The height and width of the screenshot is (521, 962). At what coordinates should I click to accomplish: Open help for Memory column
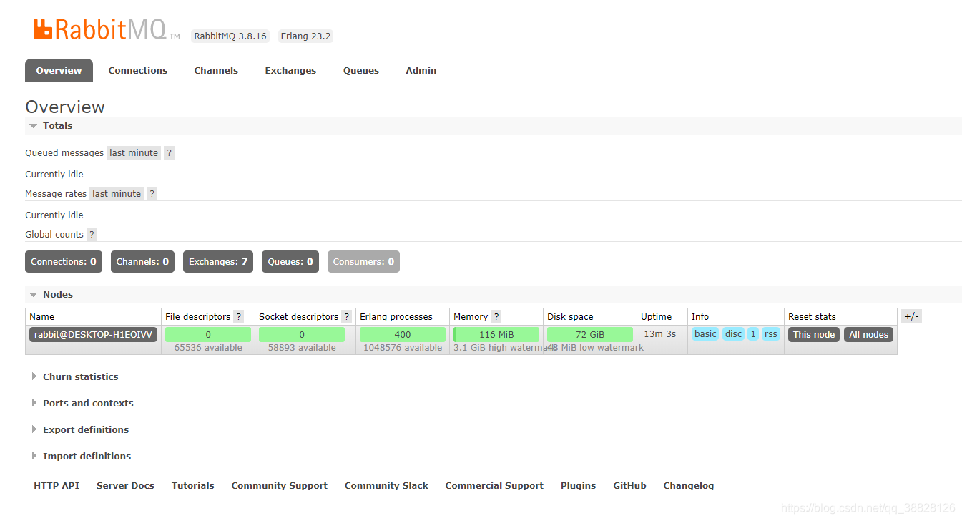[x=496, y=316]
